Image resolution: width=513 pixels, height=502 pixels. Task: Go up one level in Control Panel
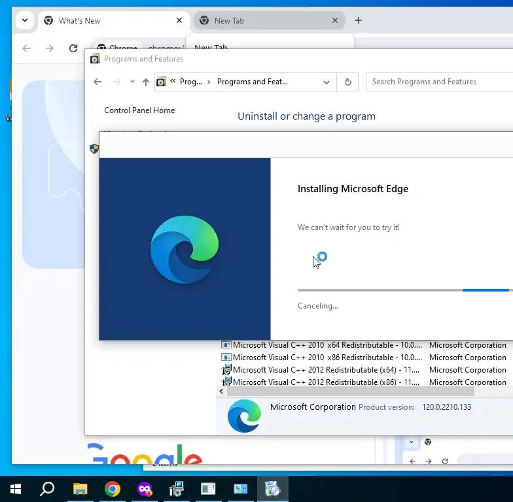[x=146, y=82]
